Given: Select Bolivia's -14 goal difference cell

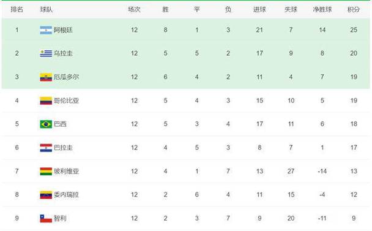Looking at the screenshot, I should tap(322, 172).
